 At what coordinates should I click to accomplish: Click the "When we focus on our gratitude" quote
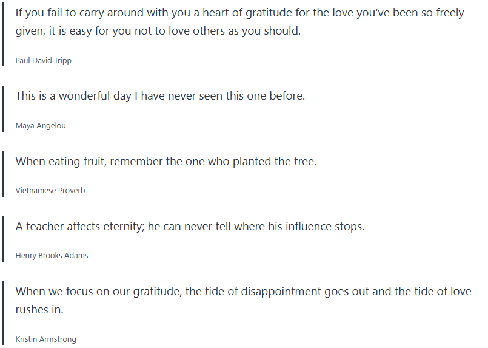tap(243, 292)
